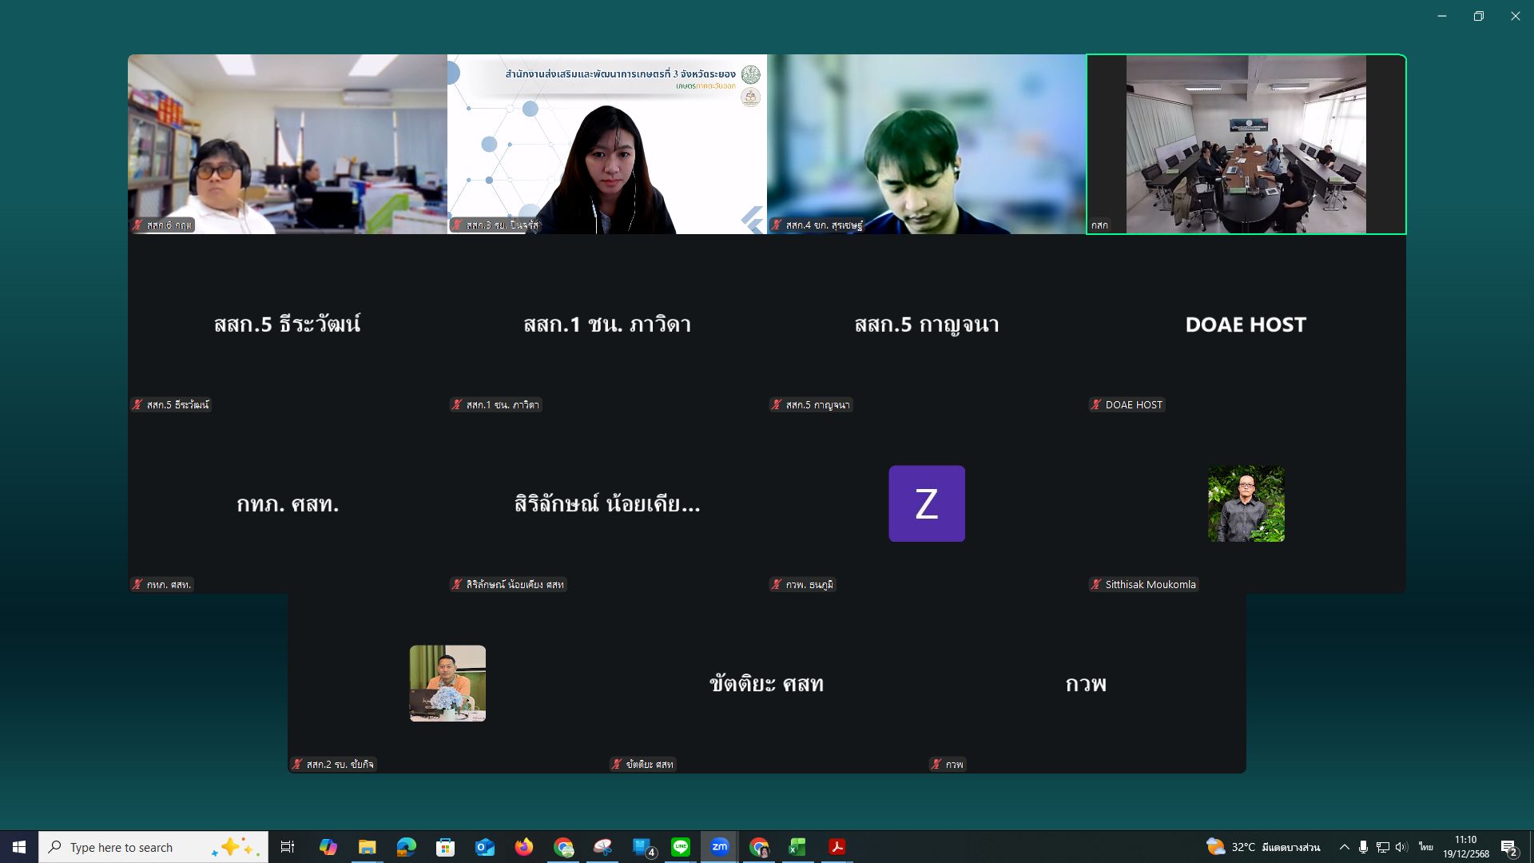This screenshot has width=1534, height=863.
Task: Open Microsoft Edge from taskbar
Action: pyautogui.click(x=407, y=847)
